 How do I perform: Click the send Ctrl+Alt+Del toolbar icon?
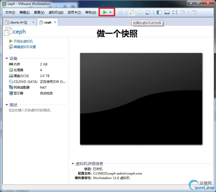coord(121,12)
